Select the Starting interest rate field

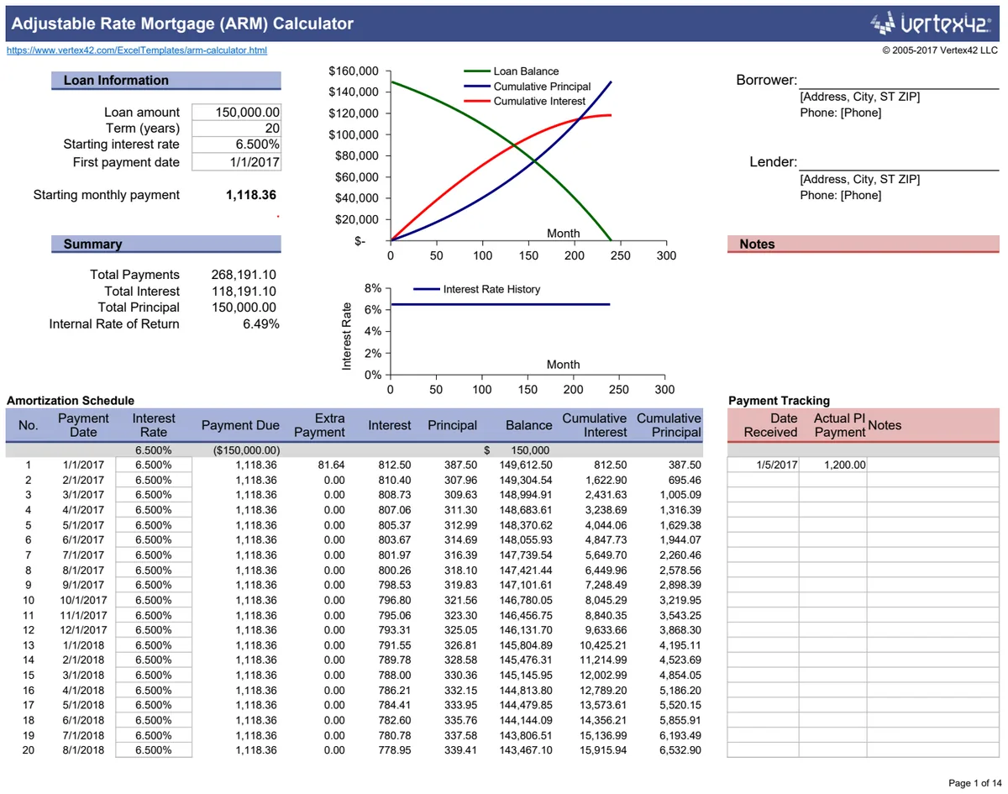[x=236, y=145]
